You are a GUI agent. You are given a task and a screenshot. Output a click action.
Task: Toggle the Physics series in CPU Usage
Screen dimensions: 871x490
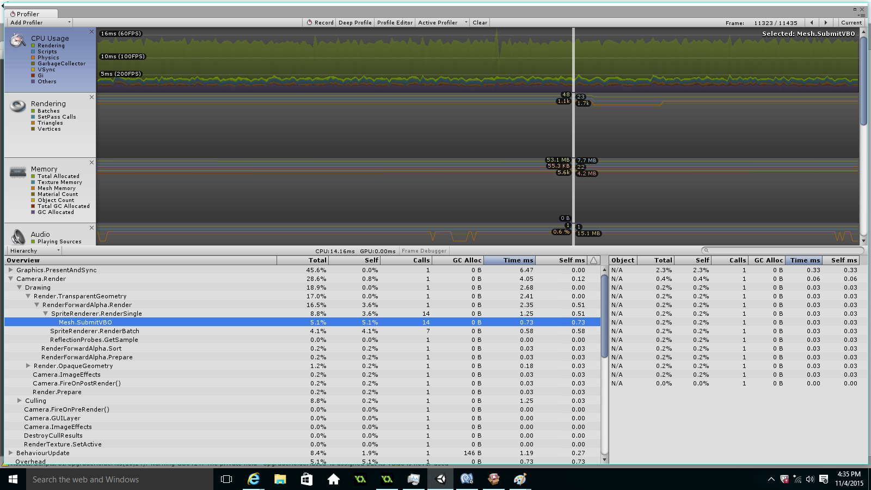pos(45,58)
